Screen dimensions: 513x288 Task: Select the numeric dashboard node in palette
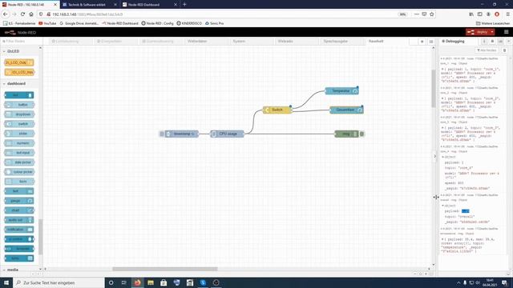pos(19,143)
